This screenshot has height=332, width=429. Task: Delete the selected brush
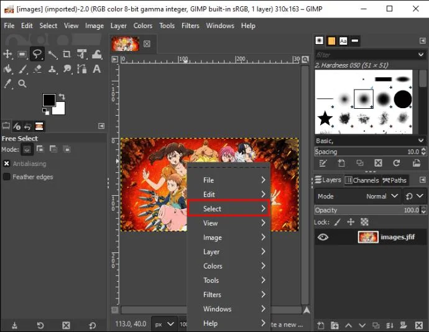coord(378,163)
